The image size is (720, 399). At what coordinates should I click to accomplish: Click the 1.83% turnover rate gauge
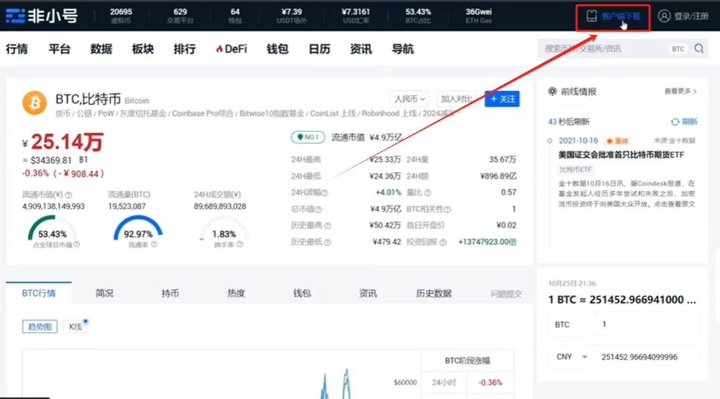tap(224, 228)
